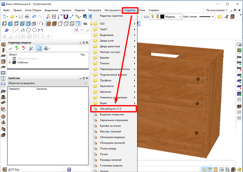
Task: Toggle solid brown cube shading mode
Action: [54, 24]
